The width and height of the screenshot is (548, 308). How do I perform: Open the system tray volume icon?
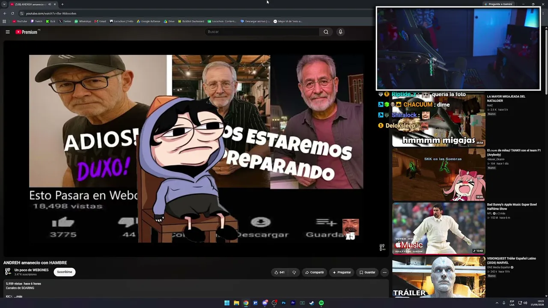tap(525, 303)
